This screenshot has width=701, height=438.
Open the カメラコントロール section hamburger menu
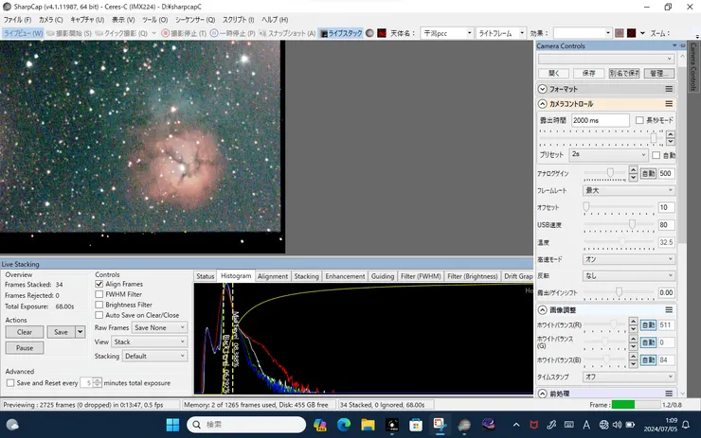point(669,104)
